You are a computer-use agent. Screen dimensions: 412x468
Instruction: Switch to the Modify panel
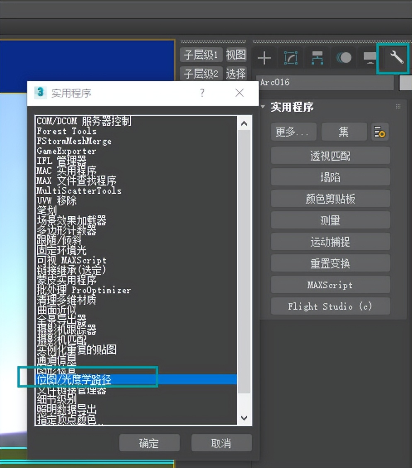pyautogui.click(x=291, y=58)
